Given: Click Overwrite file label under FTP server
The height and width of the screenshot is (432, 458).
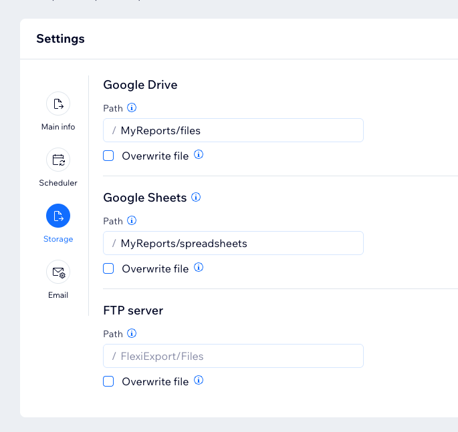Looking at the screenshot, I should 155,381.
